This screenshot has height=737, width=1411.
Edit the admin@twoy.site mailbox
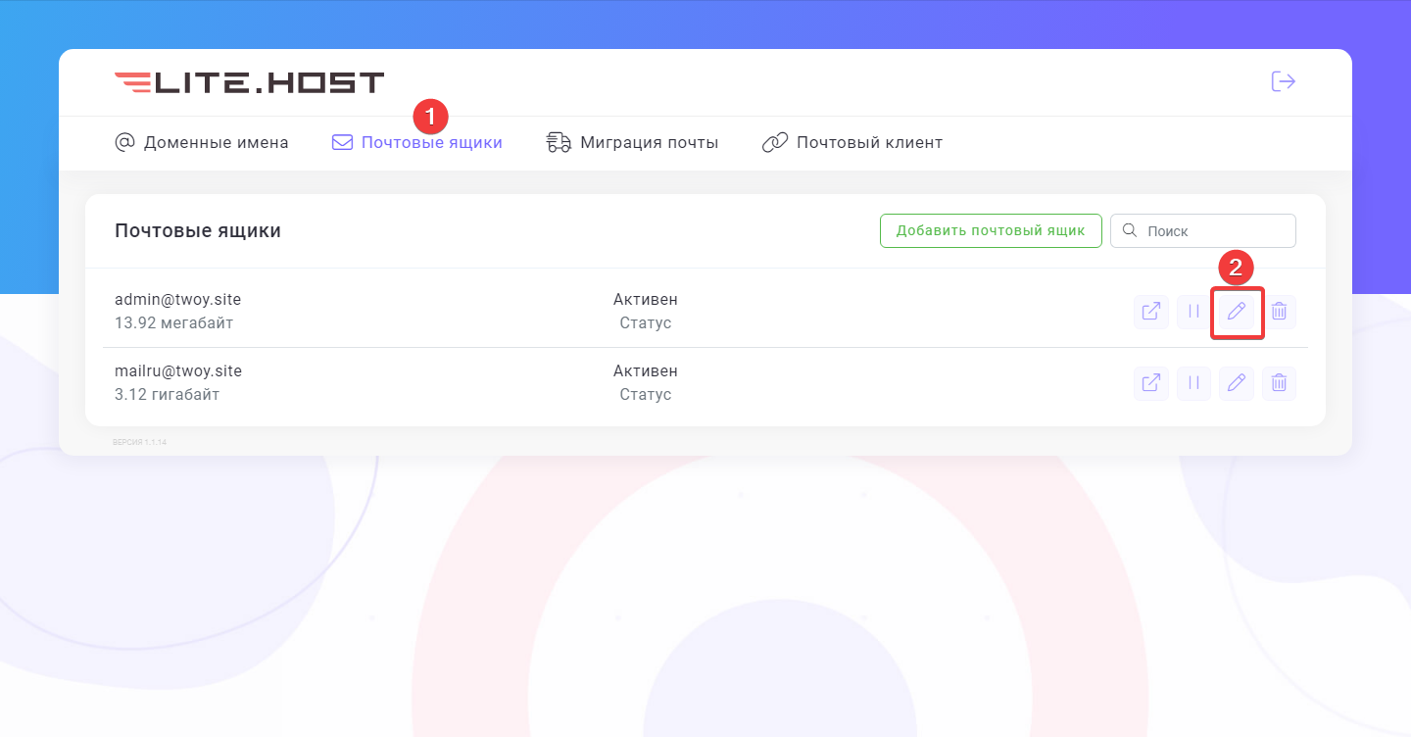point(1237,312)
